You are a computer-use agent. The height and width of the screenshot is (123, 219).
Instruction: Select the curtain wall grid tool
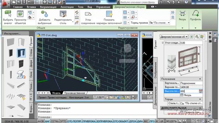pos(21,64)
